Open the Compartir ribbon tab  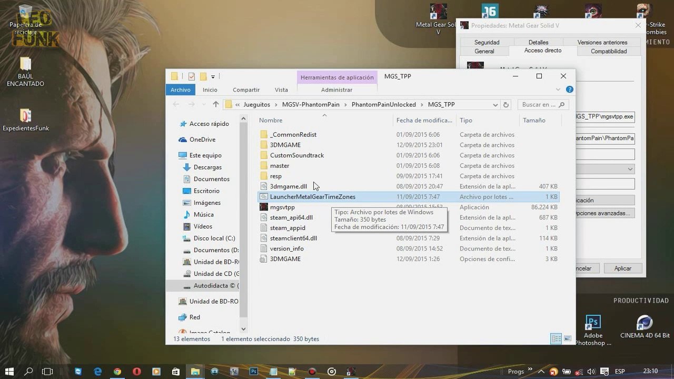(x=246, y=89)
